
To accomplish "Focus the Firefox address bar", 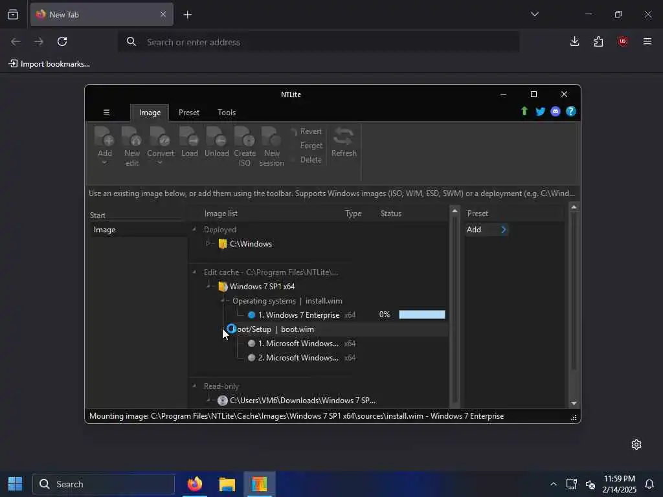I will tap(319, 42).
